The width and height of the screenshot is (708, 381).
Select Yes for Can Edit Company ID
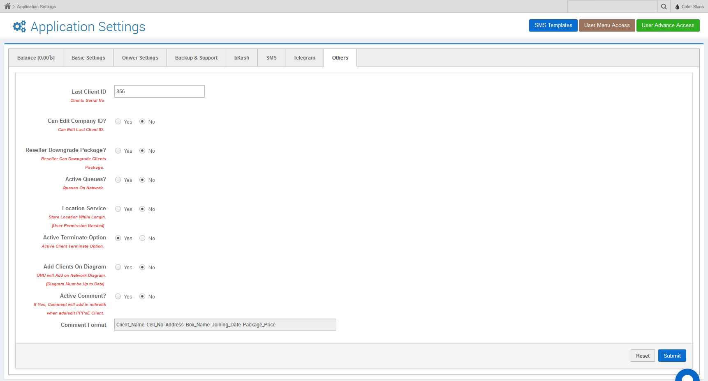[x=118, y=122]
